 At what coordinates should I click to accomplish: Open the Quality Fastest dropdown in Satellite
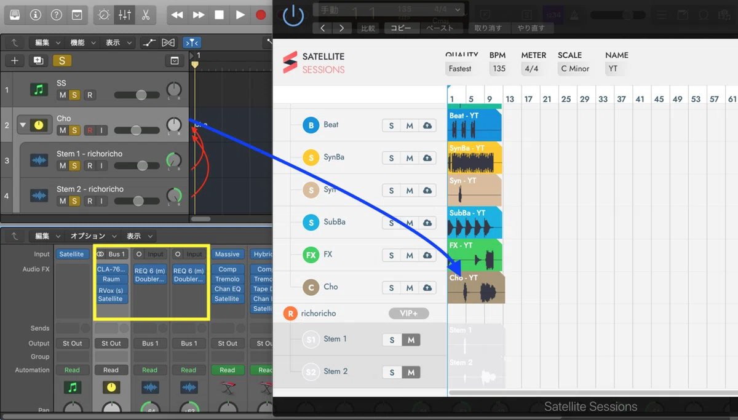click(460, 69)
